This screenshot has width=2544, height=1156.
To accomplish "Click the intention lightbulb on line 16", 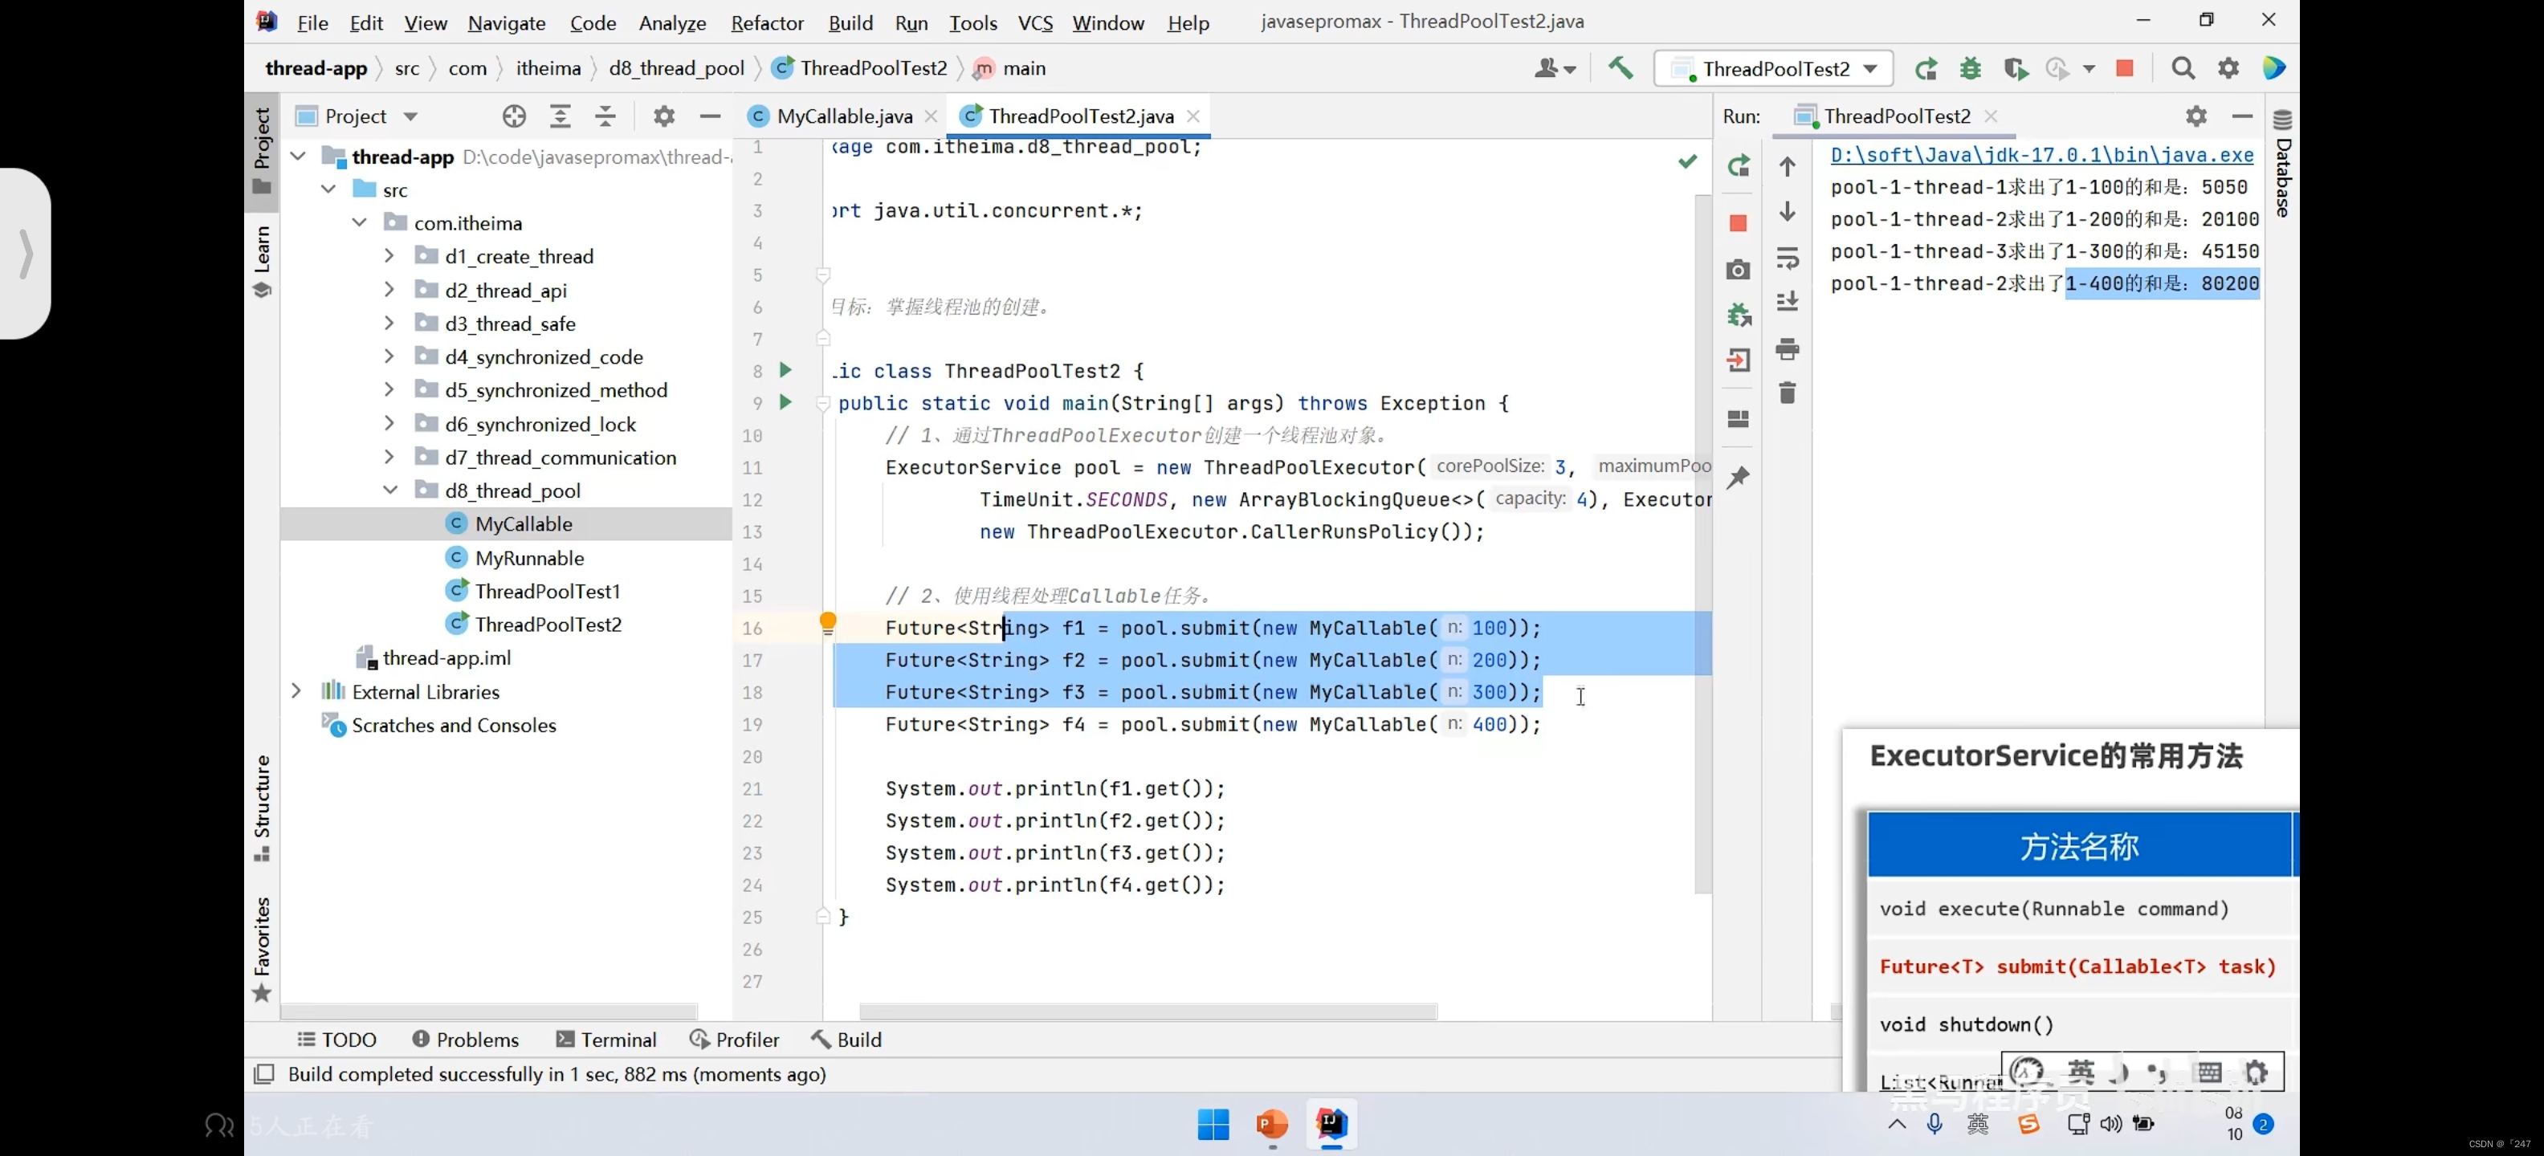I will coord(828,623).
